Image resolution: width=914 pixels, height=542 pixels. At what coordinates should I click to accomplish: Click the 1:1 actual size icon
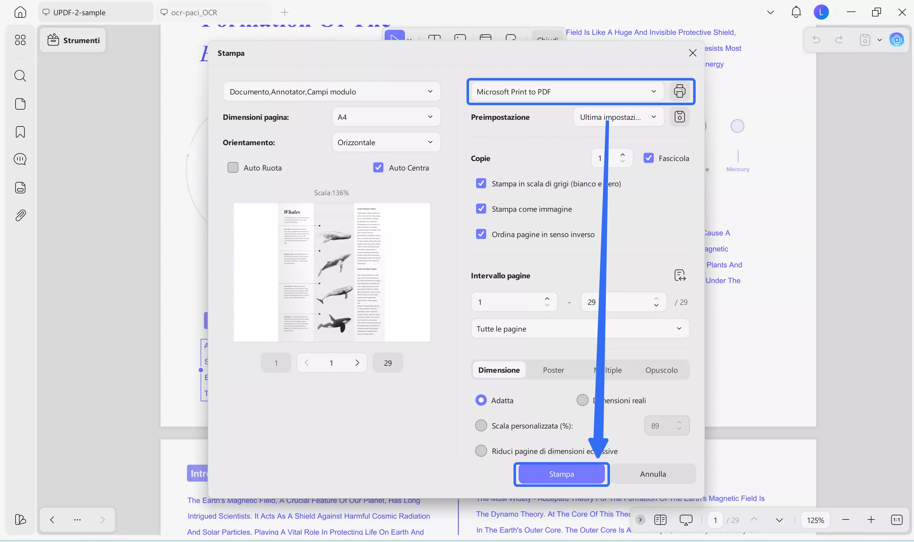tap(897, 520)
